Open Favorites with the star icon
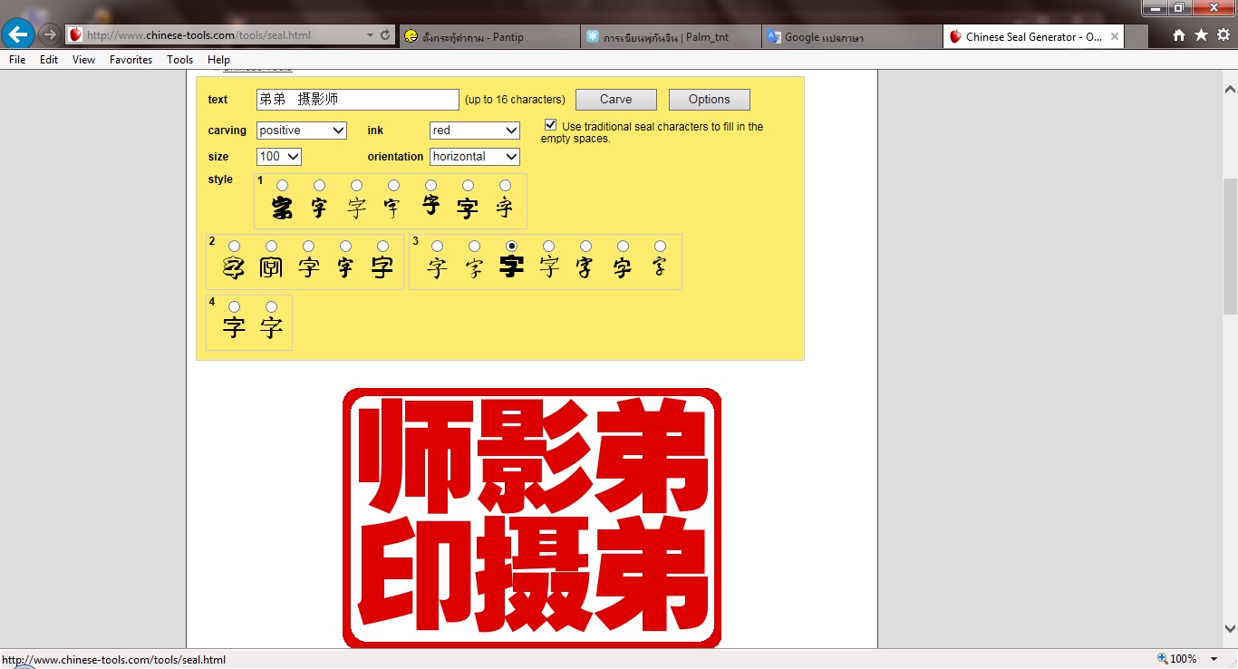This screenshot has height=669, width=1238. (1201, 35)
